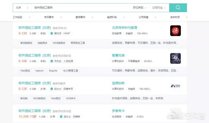Click the 6-10K salary text
The height and width of the screenshot is (123, 209).
[23, 61]
